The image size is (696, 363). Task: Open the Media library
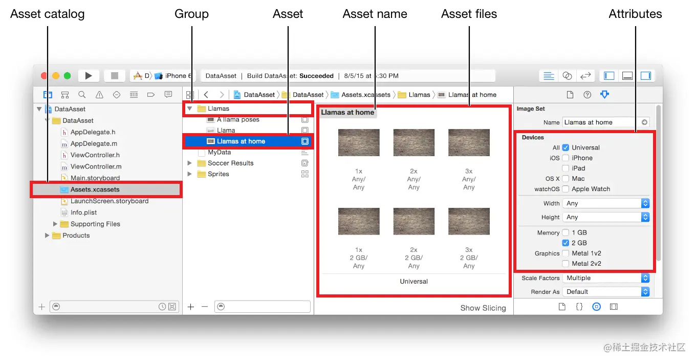point(614,307)
